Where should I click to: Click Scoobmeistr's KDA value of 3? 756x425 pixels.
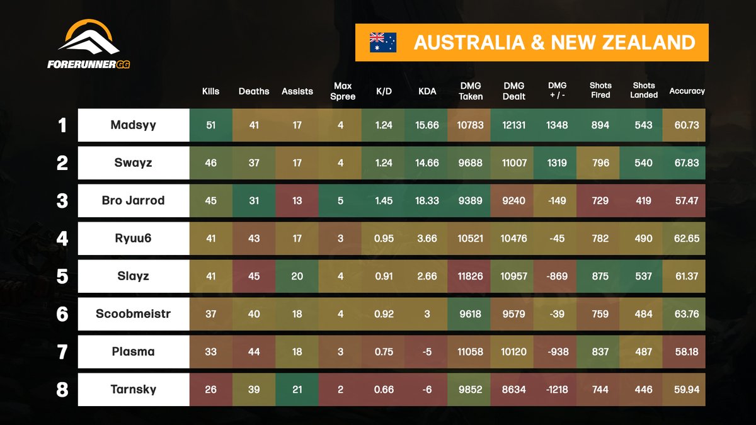click(426, 314)
